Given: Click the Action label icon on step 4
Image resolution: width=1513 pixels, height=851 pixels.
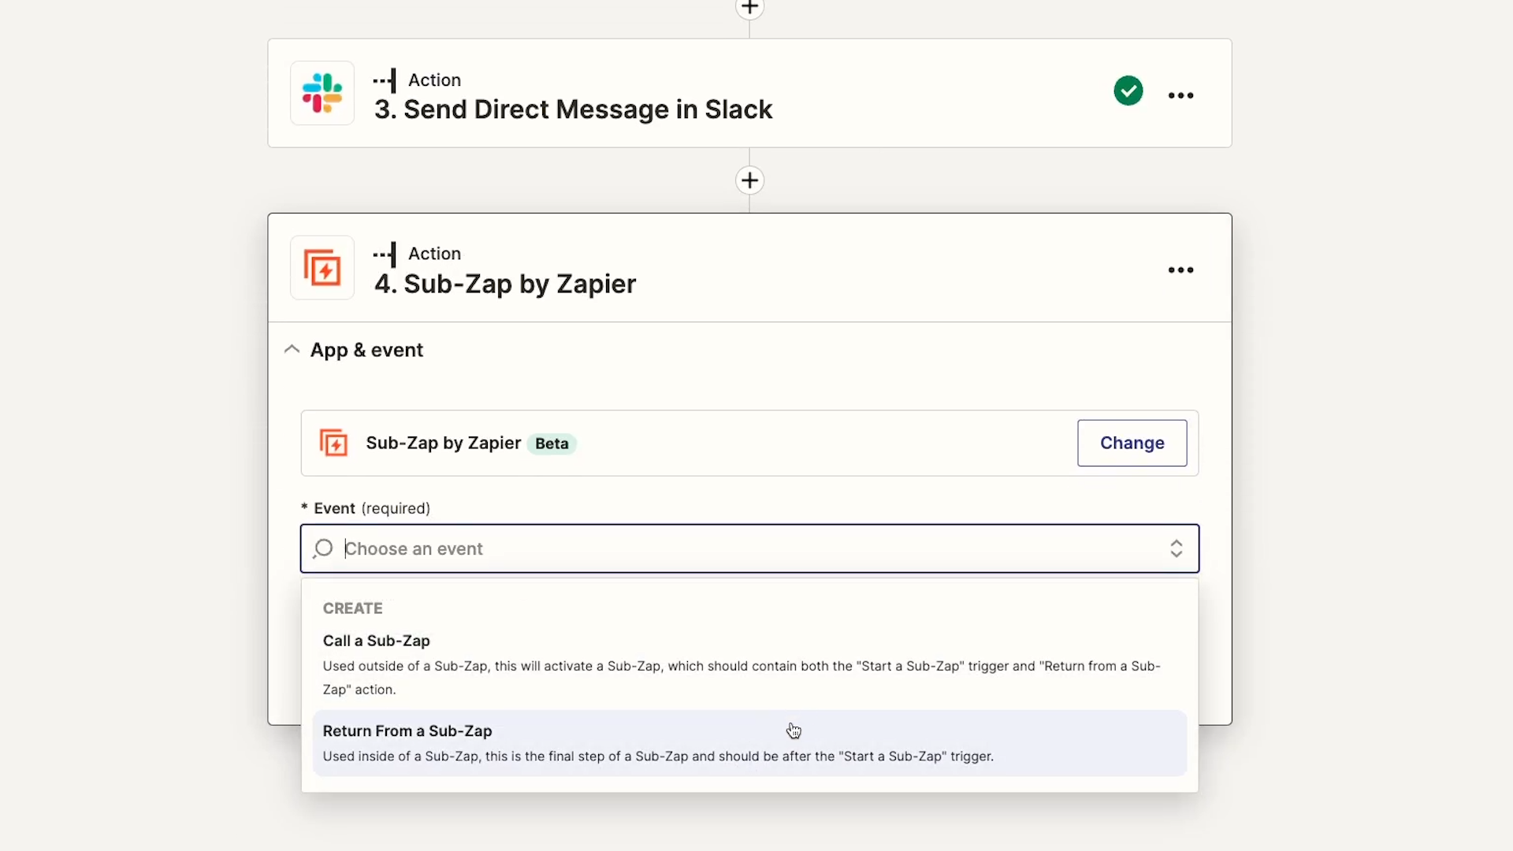Looking at the screenshot, I should point(384,254).
